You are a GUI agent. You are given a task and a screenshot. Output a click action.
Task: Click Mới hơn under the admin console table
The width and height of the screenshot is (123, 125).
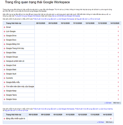[110, 122]
